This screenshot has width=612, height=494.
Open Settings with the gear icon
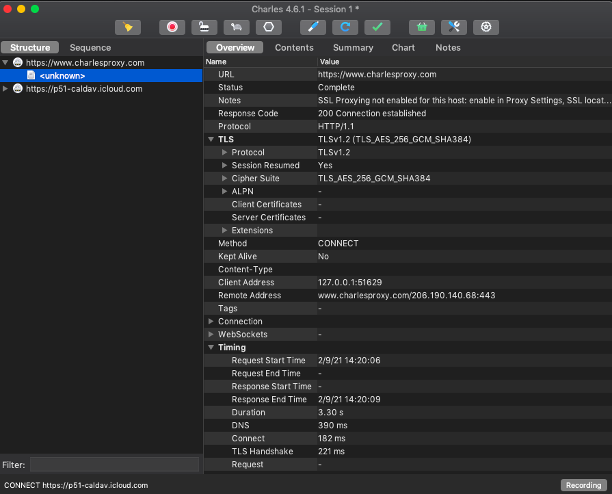click(486, 27)
